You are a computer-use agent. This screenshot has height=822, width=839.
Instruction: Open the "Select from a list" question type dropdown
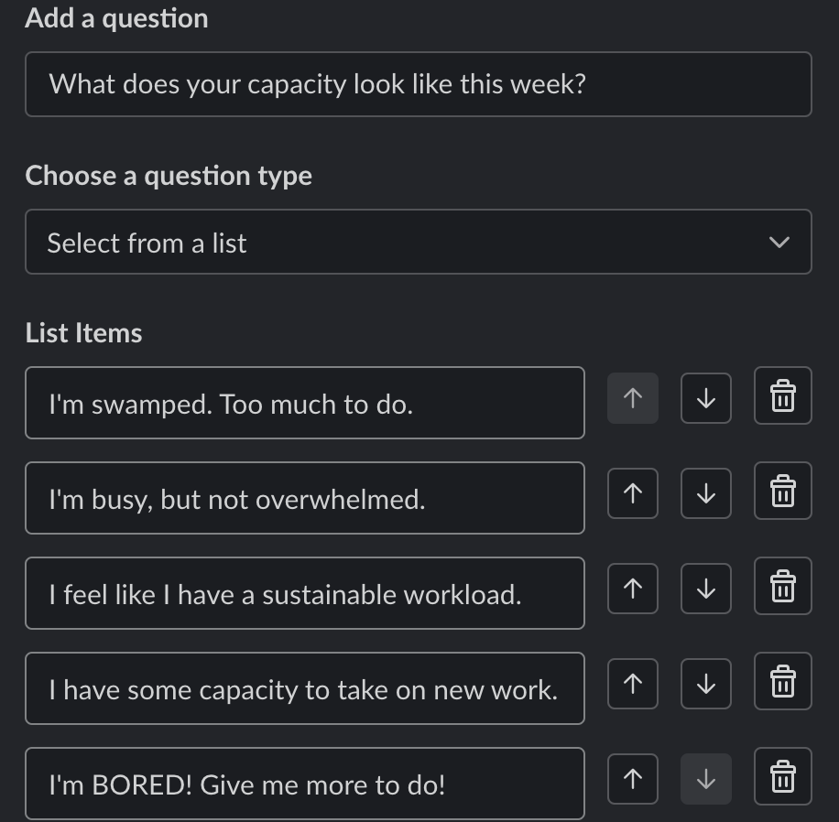click(418, 243)
